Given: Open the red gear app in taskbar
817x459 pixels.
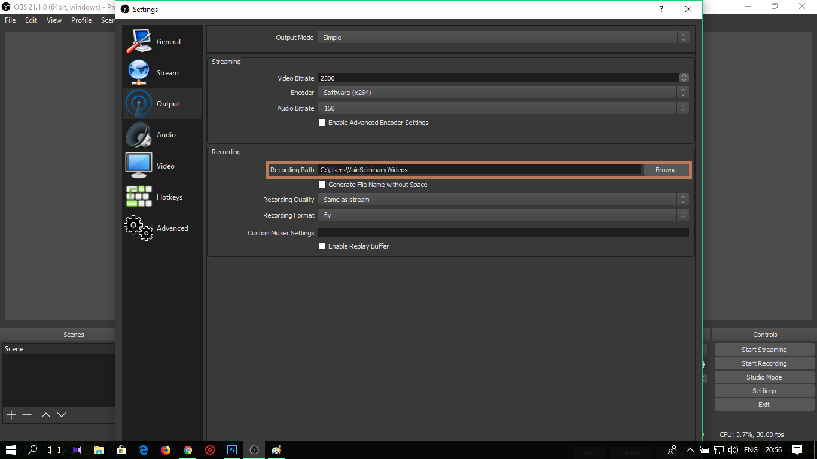Looking at the screenshot, I should point(210,450).
